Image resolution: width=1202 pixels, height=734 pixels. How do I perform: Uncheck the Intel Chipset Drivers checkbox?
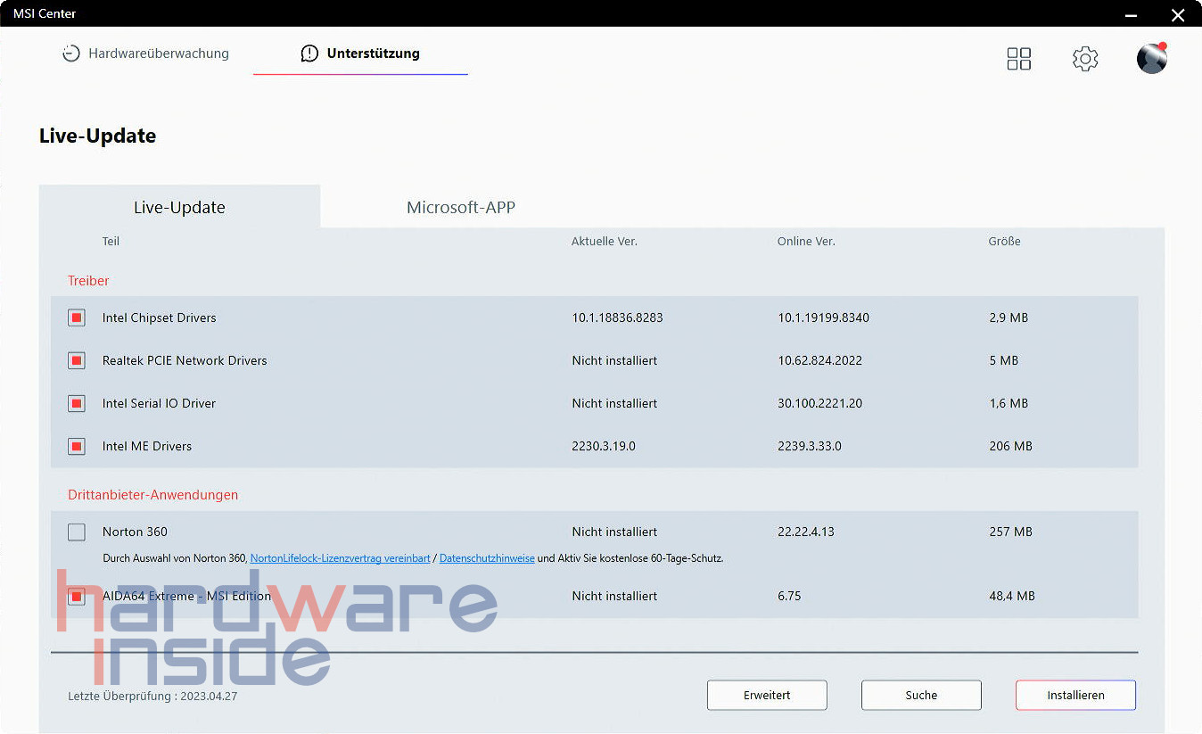[x=77, y=318]
